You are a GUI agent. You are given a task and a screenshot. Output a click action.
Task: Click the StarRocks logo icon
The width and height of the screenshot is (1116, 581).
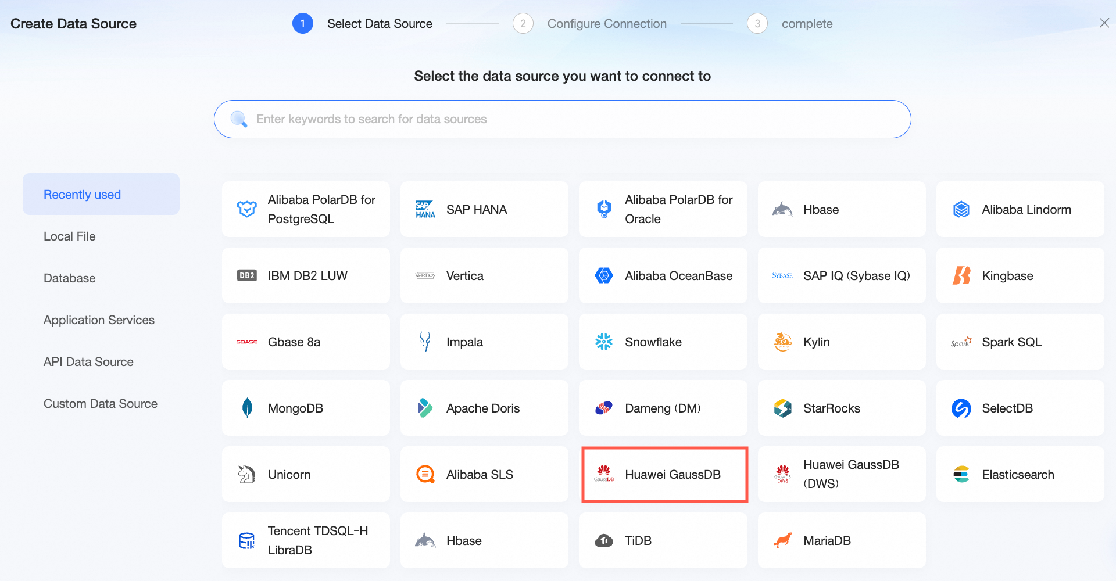pos(782,408)
